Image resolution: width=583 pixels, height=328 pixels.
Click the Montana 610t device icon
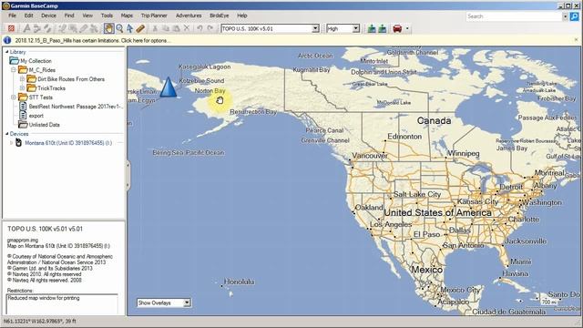pos(18,143)
